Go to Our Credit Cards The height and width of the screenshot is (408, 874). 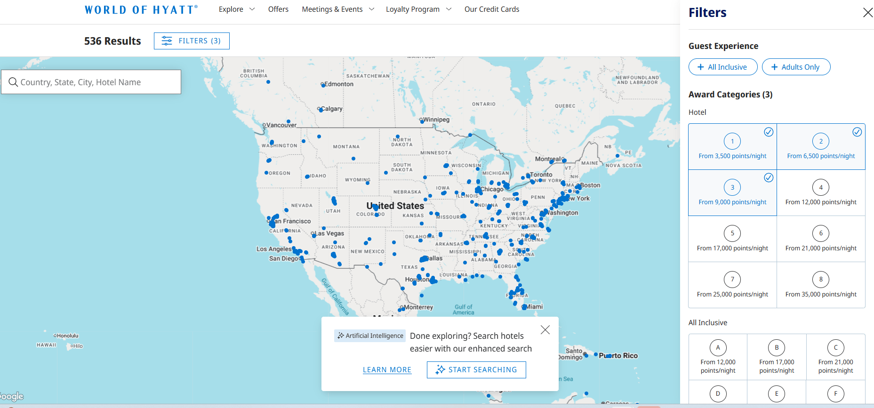click(492, 9)
